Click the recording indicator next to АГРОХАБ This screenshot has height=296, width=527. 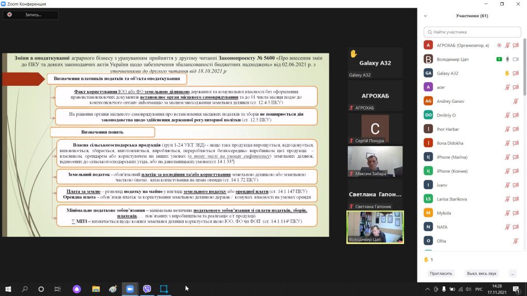click(499, 45)
